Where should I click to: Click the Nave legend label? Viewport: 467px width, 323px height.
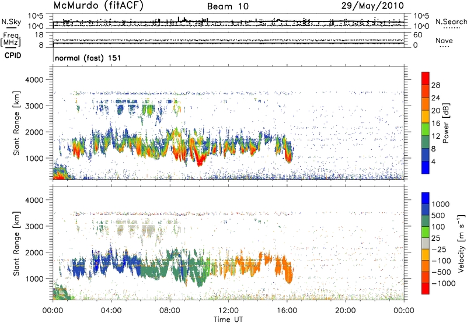click(x=444, y=40)
